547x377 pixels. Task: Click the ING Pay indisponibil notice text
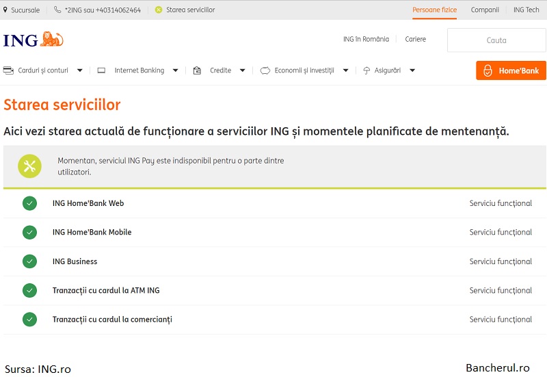[x=170, y=166]
